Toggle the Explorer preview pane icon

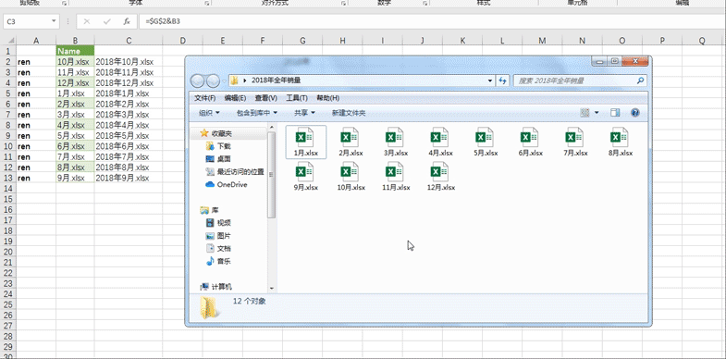coord(615,113)
